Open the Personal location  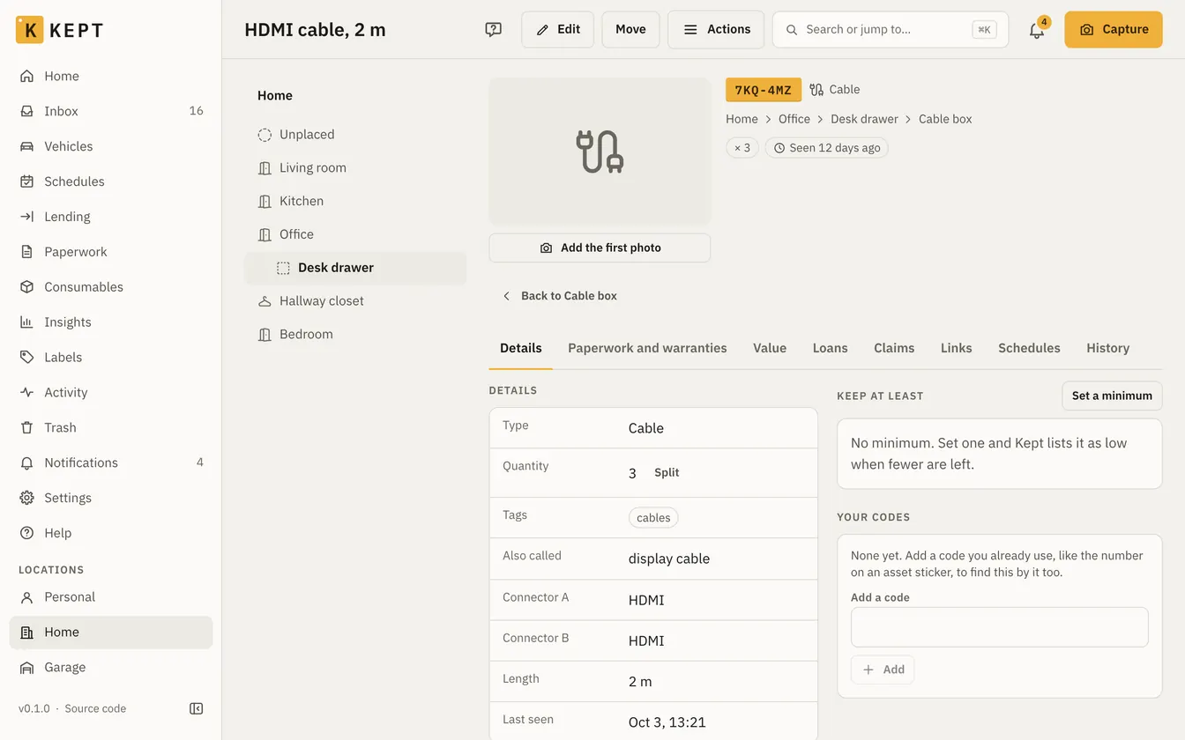pyautogui.click(x=111, y=597)
